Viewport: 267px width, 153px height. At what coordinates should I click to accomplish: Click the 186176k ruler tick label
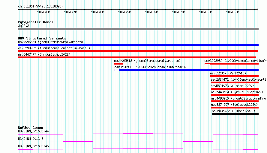pos(43,12)
